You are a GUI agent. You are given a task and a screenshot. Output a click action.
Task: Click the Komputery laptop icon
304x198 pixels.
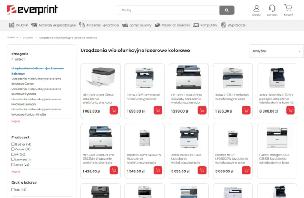pos(196,25)
